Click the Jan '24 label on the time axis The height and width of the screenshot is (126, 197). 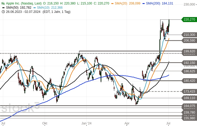click(x=86, y=123)
